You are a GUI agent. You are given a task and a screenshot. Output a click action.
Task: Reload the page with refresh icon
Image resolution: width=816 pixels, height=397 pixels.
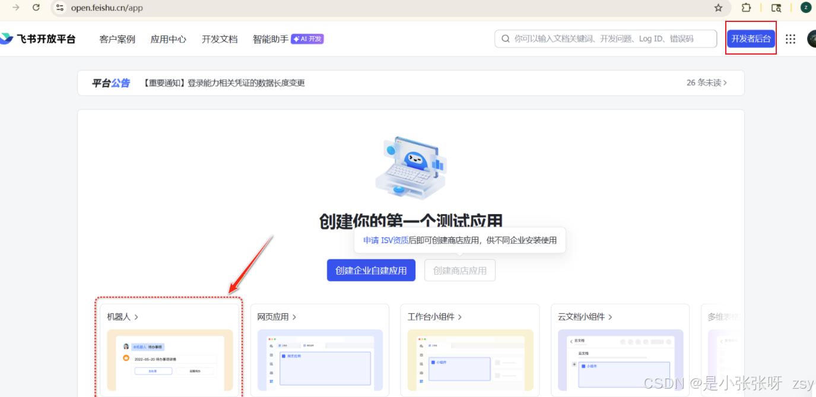click(36, 8)
